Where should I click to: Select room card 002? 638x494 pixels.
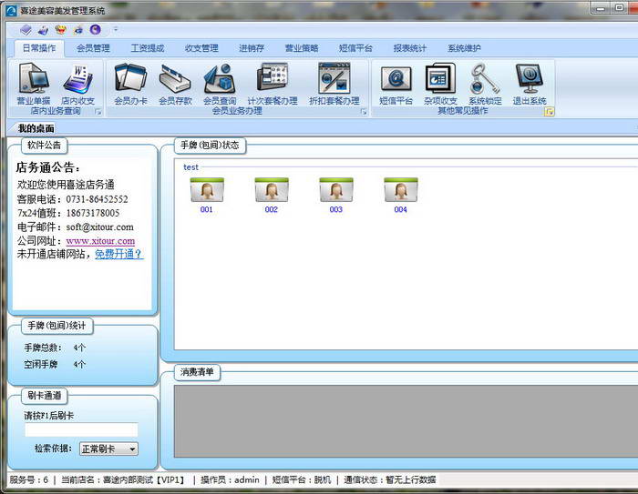(x=272, y=195)
